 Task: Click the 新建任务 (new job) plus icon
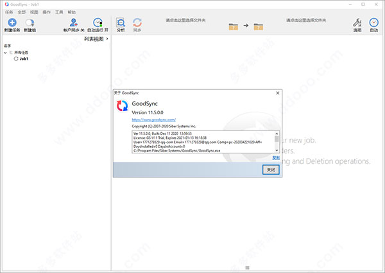(12, 22)
